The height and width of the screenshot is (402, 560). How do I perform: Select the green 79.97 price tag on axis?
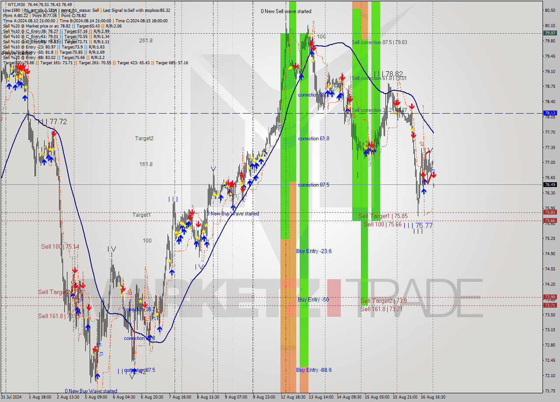click(550, 33)
